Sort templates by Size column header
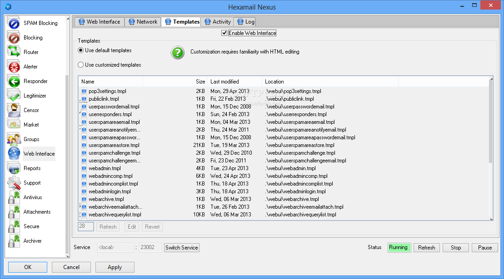This screenshot has width=504, height=279. 175,82
